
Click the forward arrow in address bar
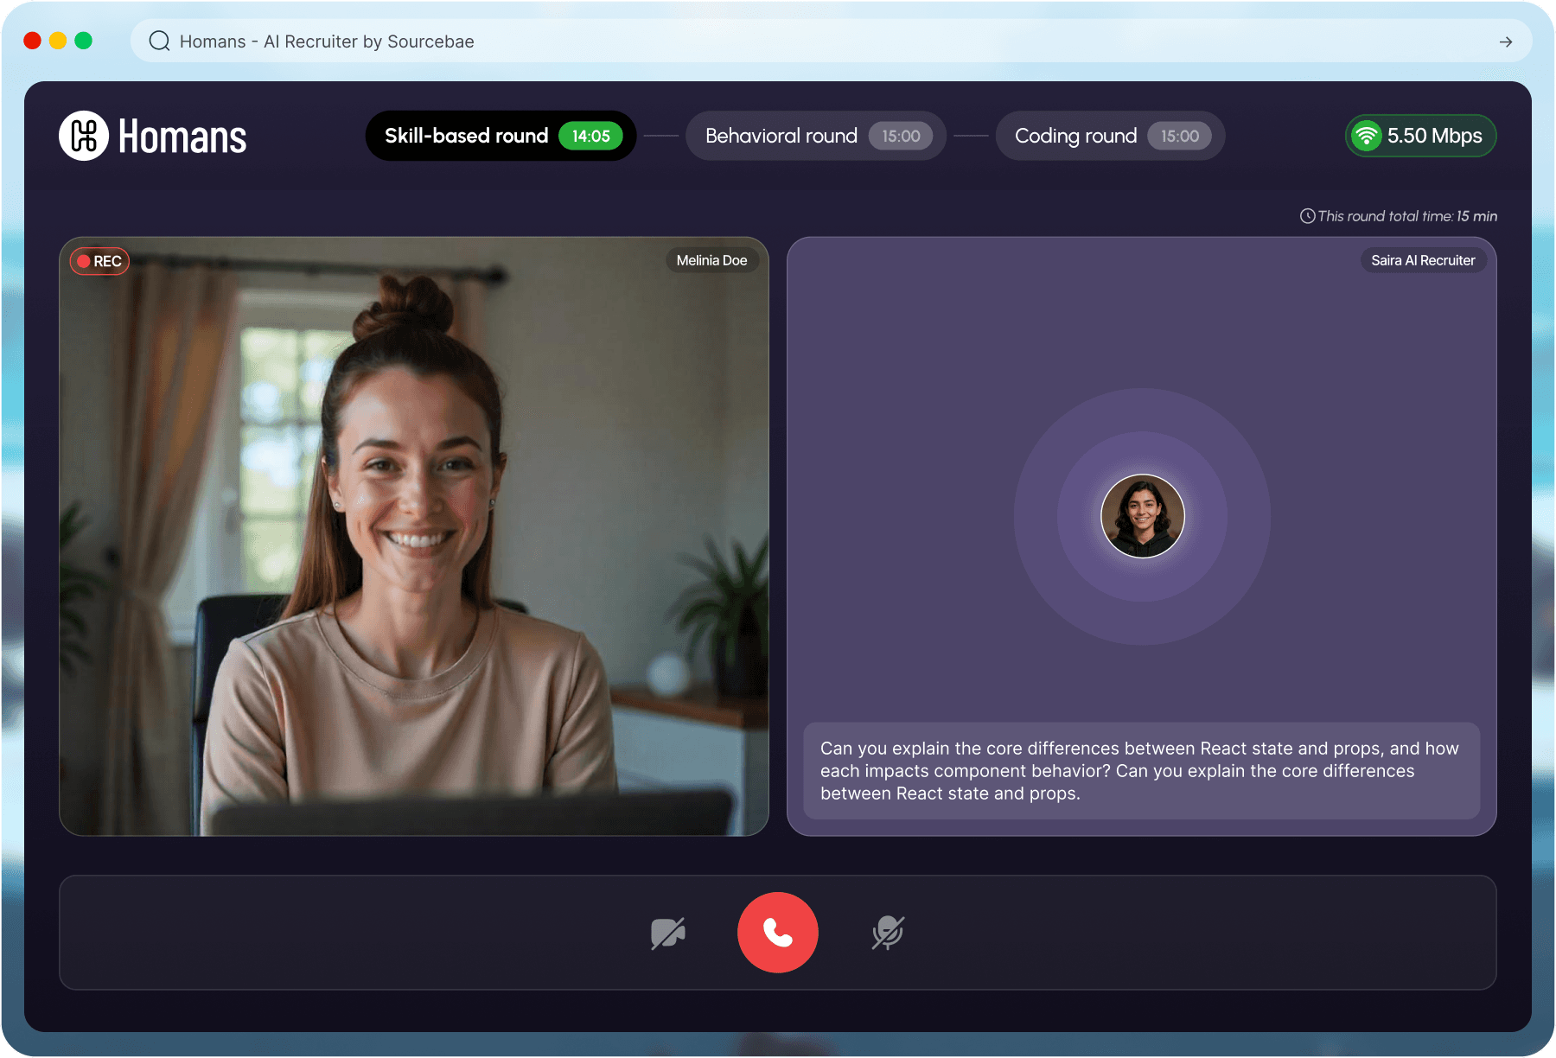pos(1505,41)
